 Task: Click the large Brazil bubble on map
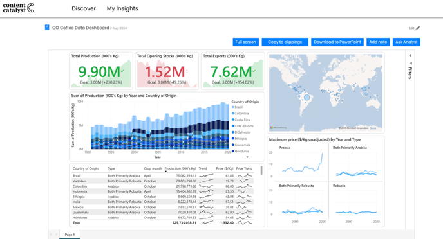[x=307, y=98]
